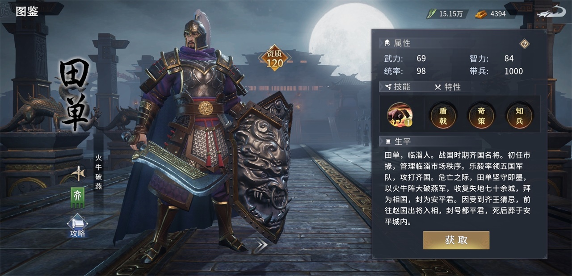This screenshot has height=276, width=572.
Task: Select the 奇策 trait badge
Action: 481,115
